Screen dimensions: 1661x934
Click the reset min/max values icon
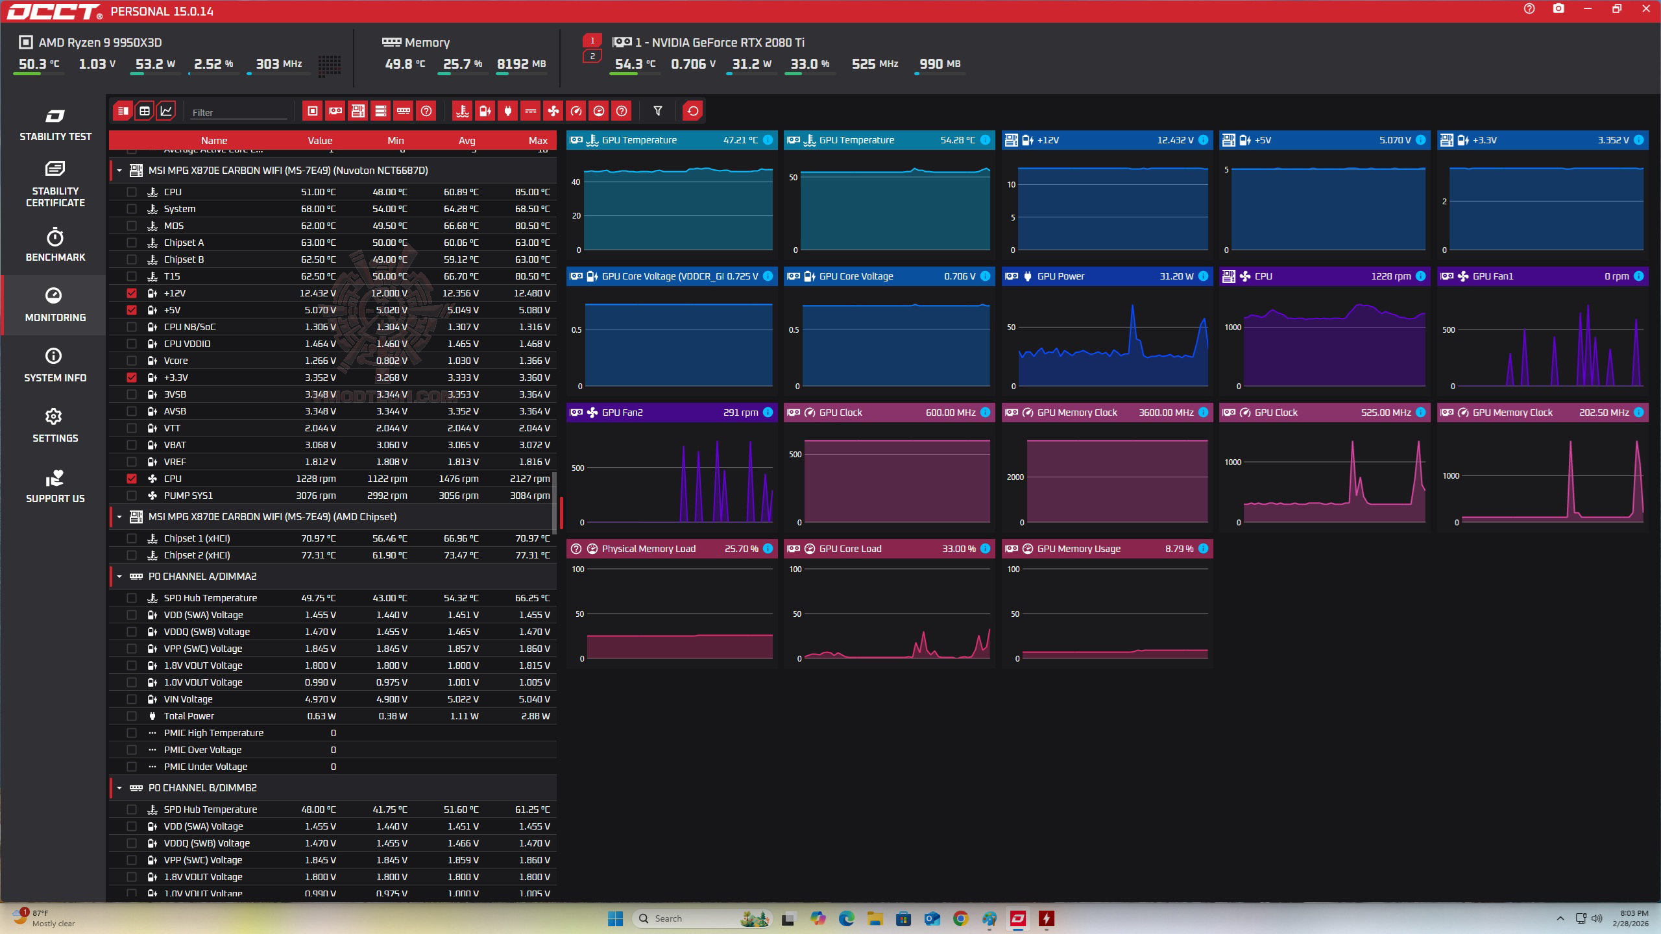pyautogui.click(x=692, y=111)
